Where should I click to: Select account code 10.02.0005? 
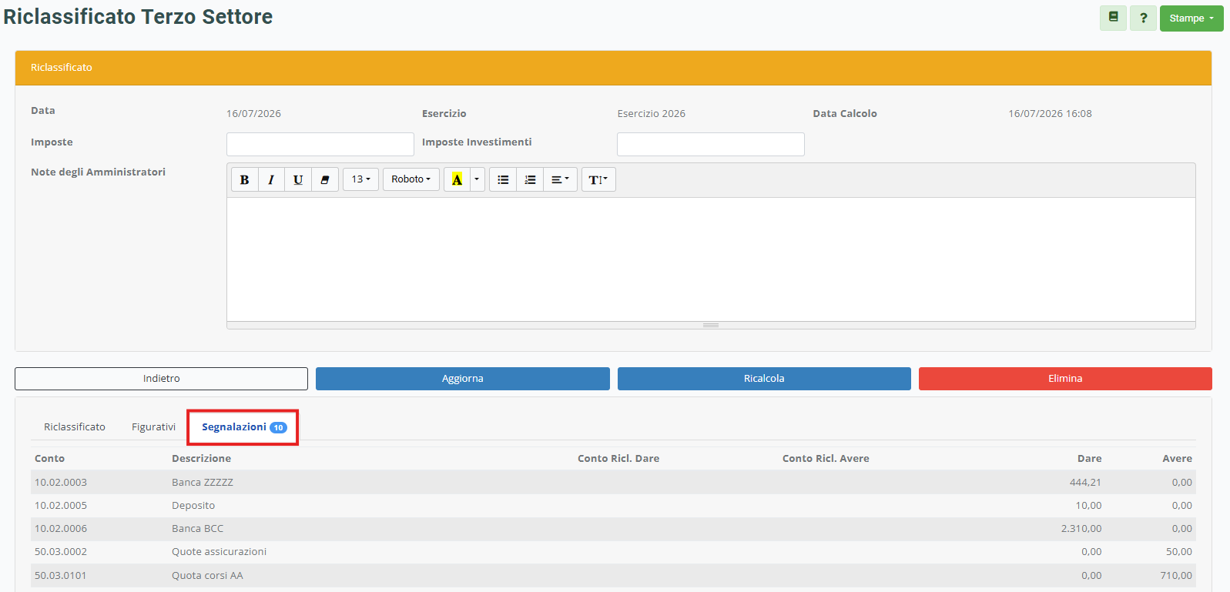point(61,506)
